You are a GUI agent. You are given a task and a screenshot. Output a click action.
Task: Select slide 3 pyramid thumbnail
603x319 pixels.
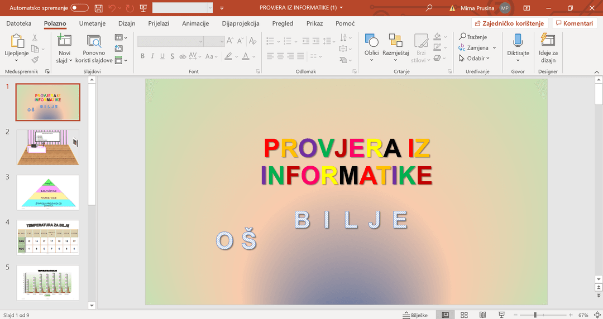point(48,192)
